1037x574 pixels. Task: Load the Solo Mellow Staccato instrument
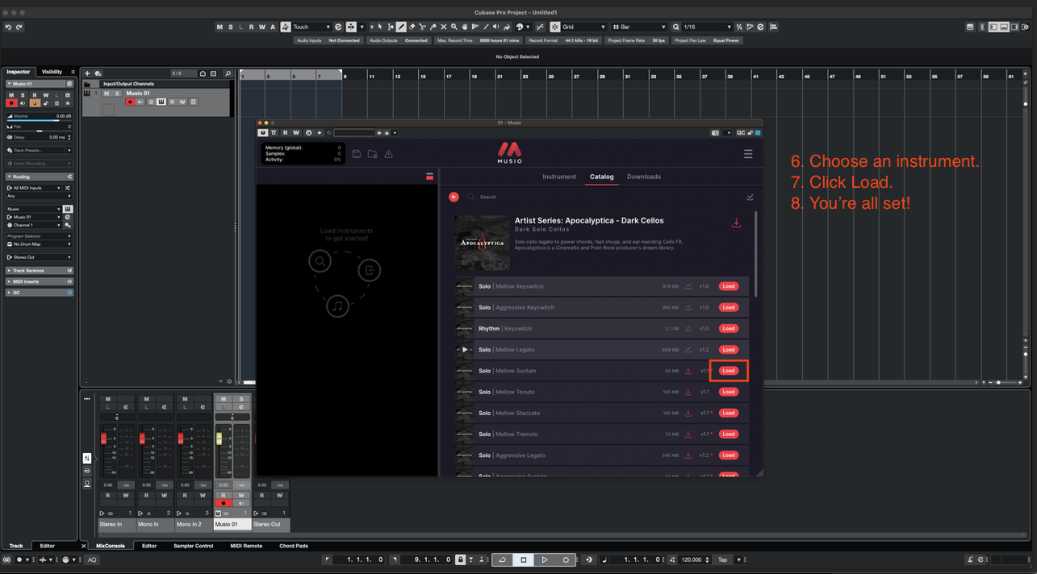coord(729,413)
